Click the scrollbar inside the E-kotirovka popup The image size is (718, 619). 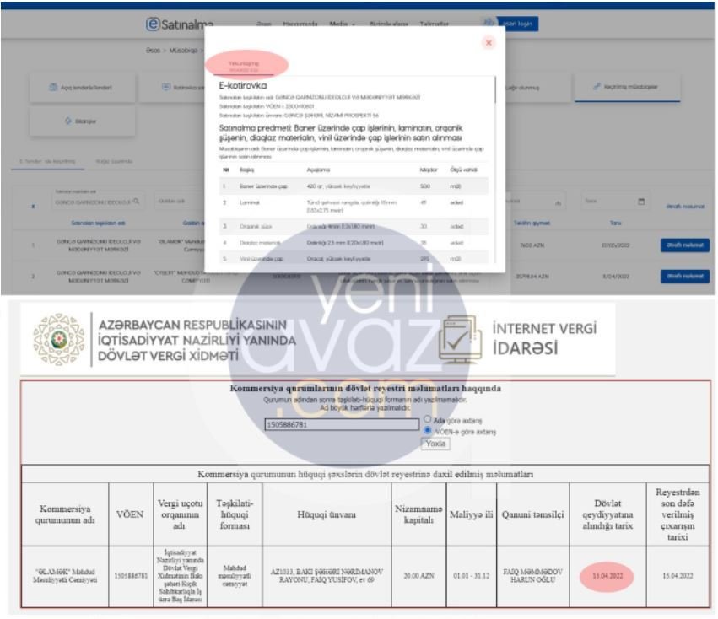click(495, 89)
